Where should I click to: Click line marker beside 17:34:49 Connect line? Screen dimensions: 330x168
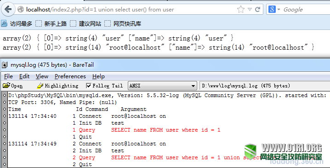click(5, 144)
